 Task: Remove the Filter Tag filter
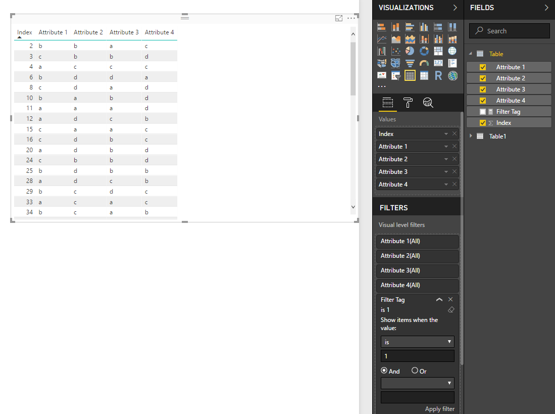(450, 300)
